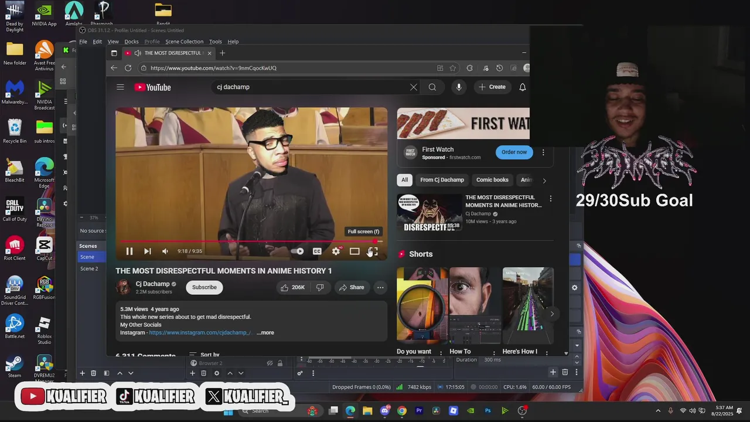The height and width of the screenshot is (422, 750).
Task: Open the Instagram cjdachamp link
Action: [200, 332]
